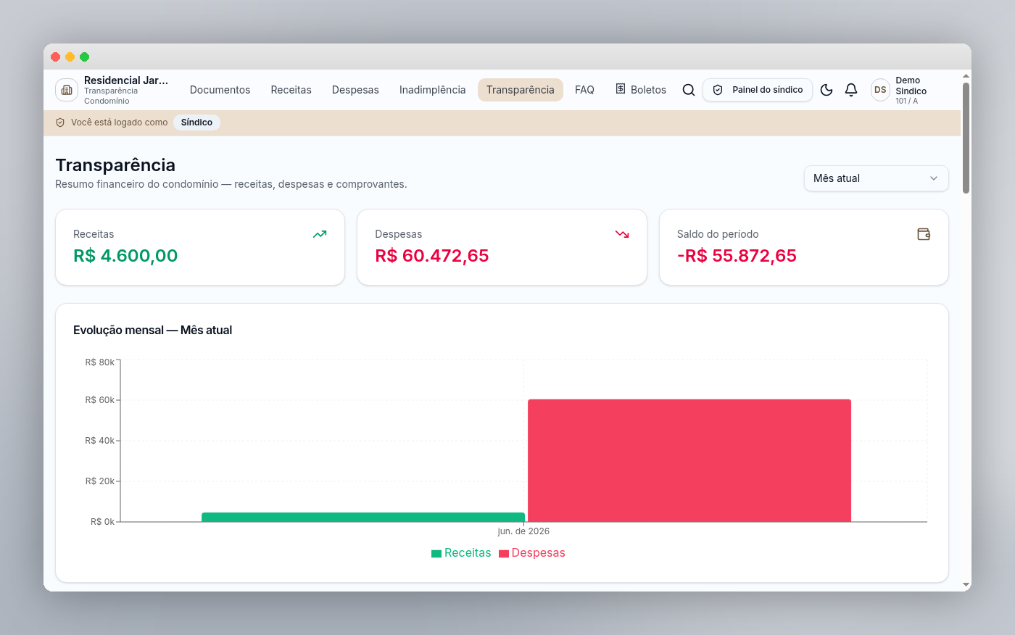Click the red Despesas bar in chart
Screen dimensions: 1015x635
click(689, 460)
